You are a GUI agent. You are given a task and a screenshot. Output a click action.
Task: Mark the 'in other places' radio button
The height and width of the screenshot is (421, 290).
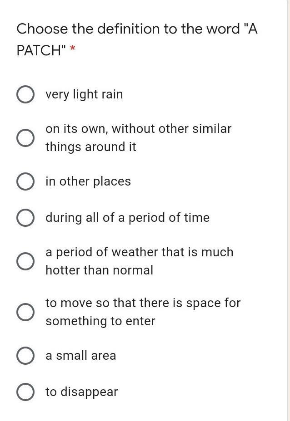25,181
